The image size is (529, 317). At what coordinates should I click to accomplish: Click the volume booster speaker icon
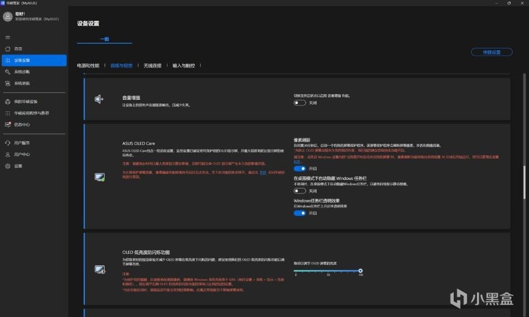(x=99, y=99)
